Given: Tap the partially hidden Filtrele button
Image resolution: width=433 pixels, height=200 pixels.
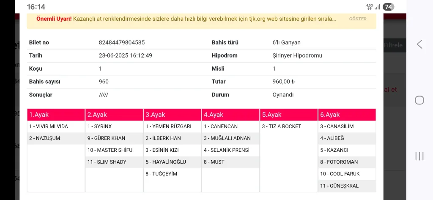Looking at the screenshot, I should click(394, 45).
